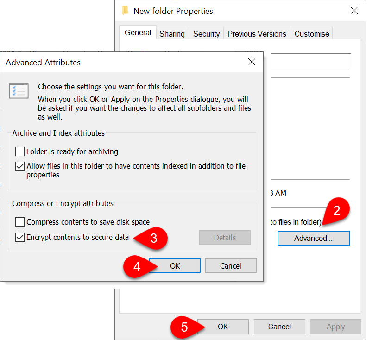Open the Customise tab
The image size is (385, 340).
[312, 34]
